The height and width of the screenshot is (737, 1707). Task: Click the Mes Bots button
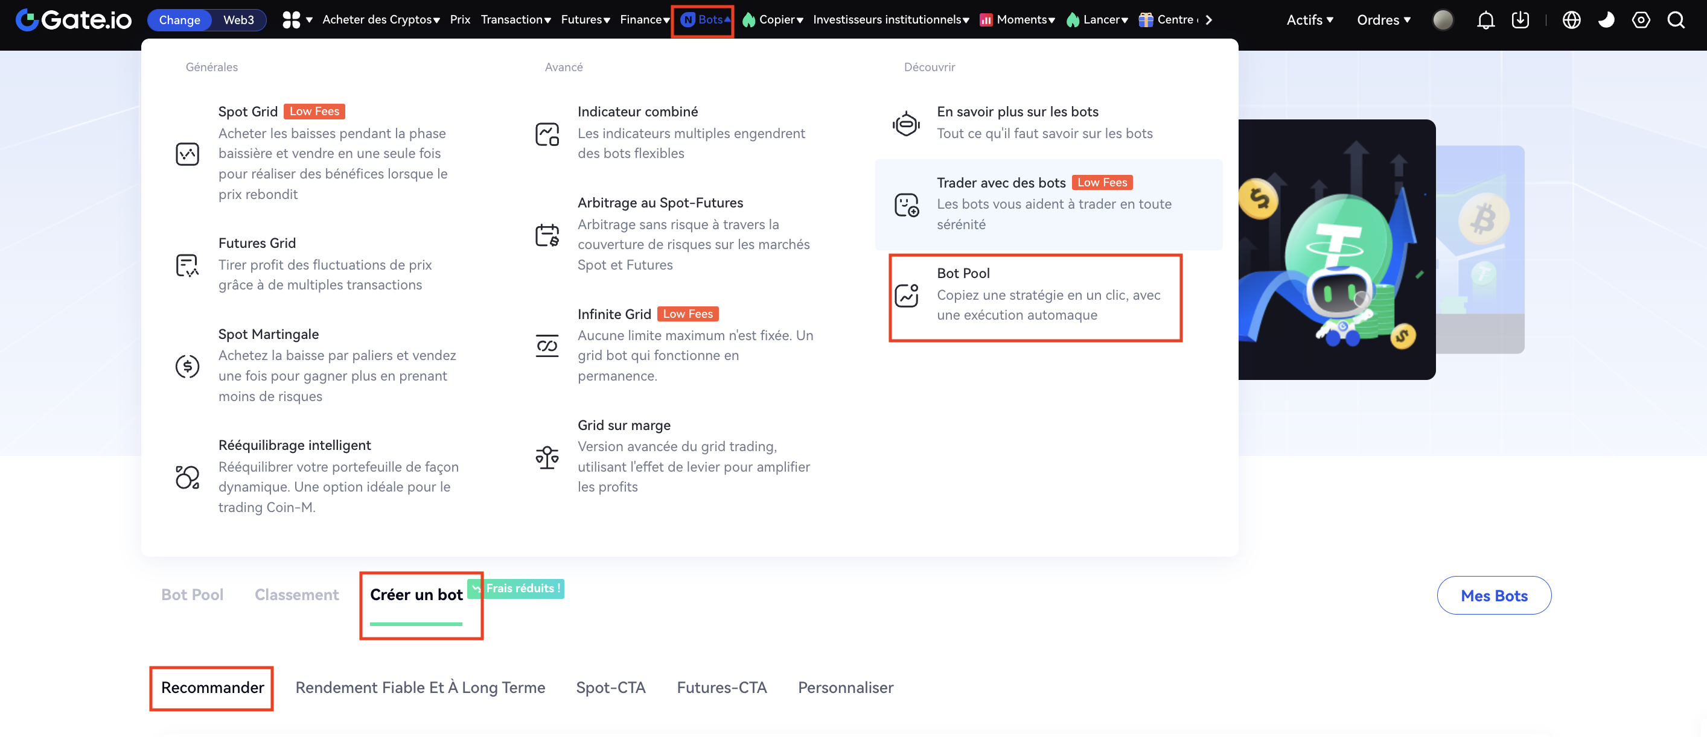[x=1493, y=595]
